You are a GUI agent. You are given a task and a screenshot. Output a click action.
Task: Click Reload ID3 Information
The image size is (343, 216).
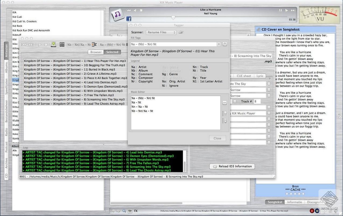pos(232,166)
